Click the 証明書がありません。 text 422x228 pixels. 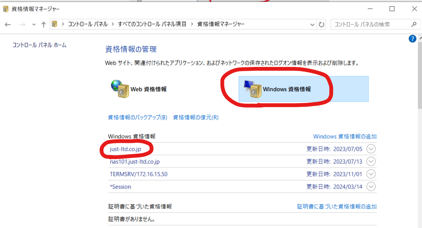click(x=132, y=219)
